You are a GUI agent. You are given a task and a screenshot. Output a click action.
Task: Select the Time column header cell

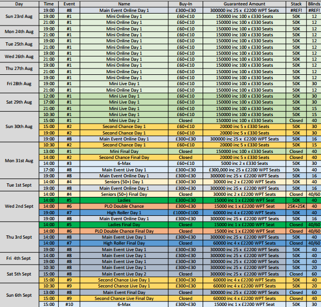click(49, 4)
